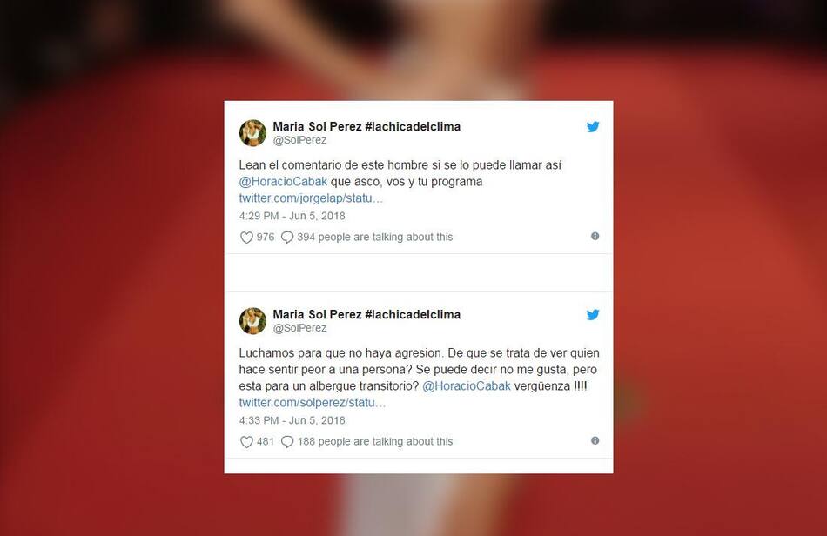The width and height of the screenshot is (827, 536).
Task: Open the @HoracioCabak mention in first tweet
Action: click(283, 182)
